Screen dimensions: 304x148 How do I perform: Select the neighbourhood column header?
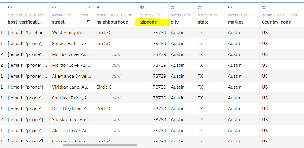click(x=112, y=22)
